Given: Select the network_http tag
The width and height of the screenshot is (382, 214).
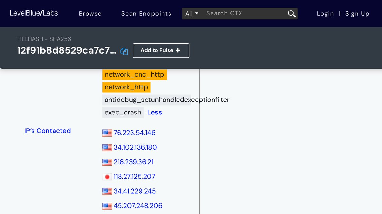Looking at the screenshot, I should click(126, 87).
